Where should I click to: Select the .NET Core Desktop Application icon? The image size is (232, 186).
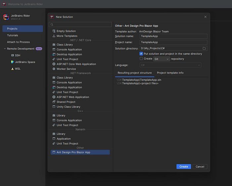point(54,54)
